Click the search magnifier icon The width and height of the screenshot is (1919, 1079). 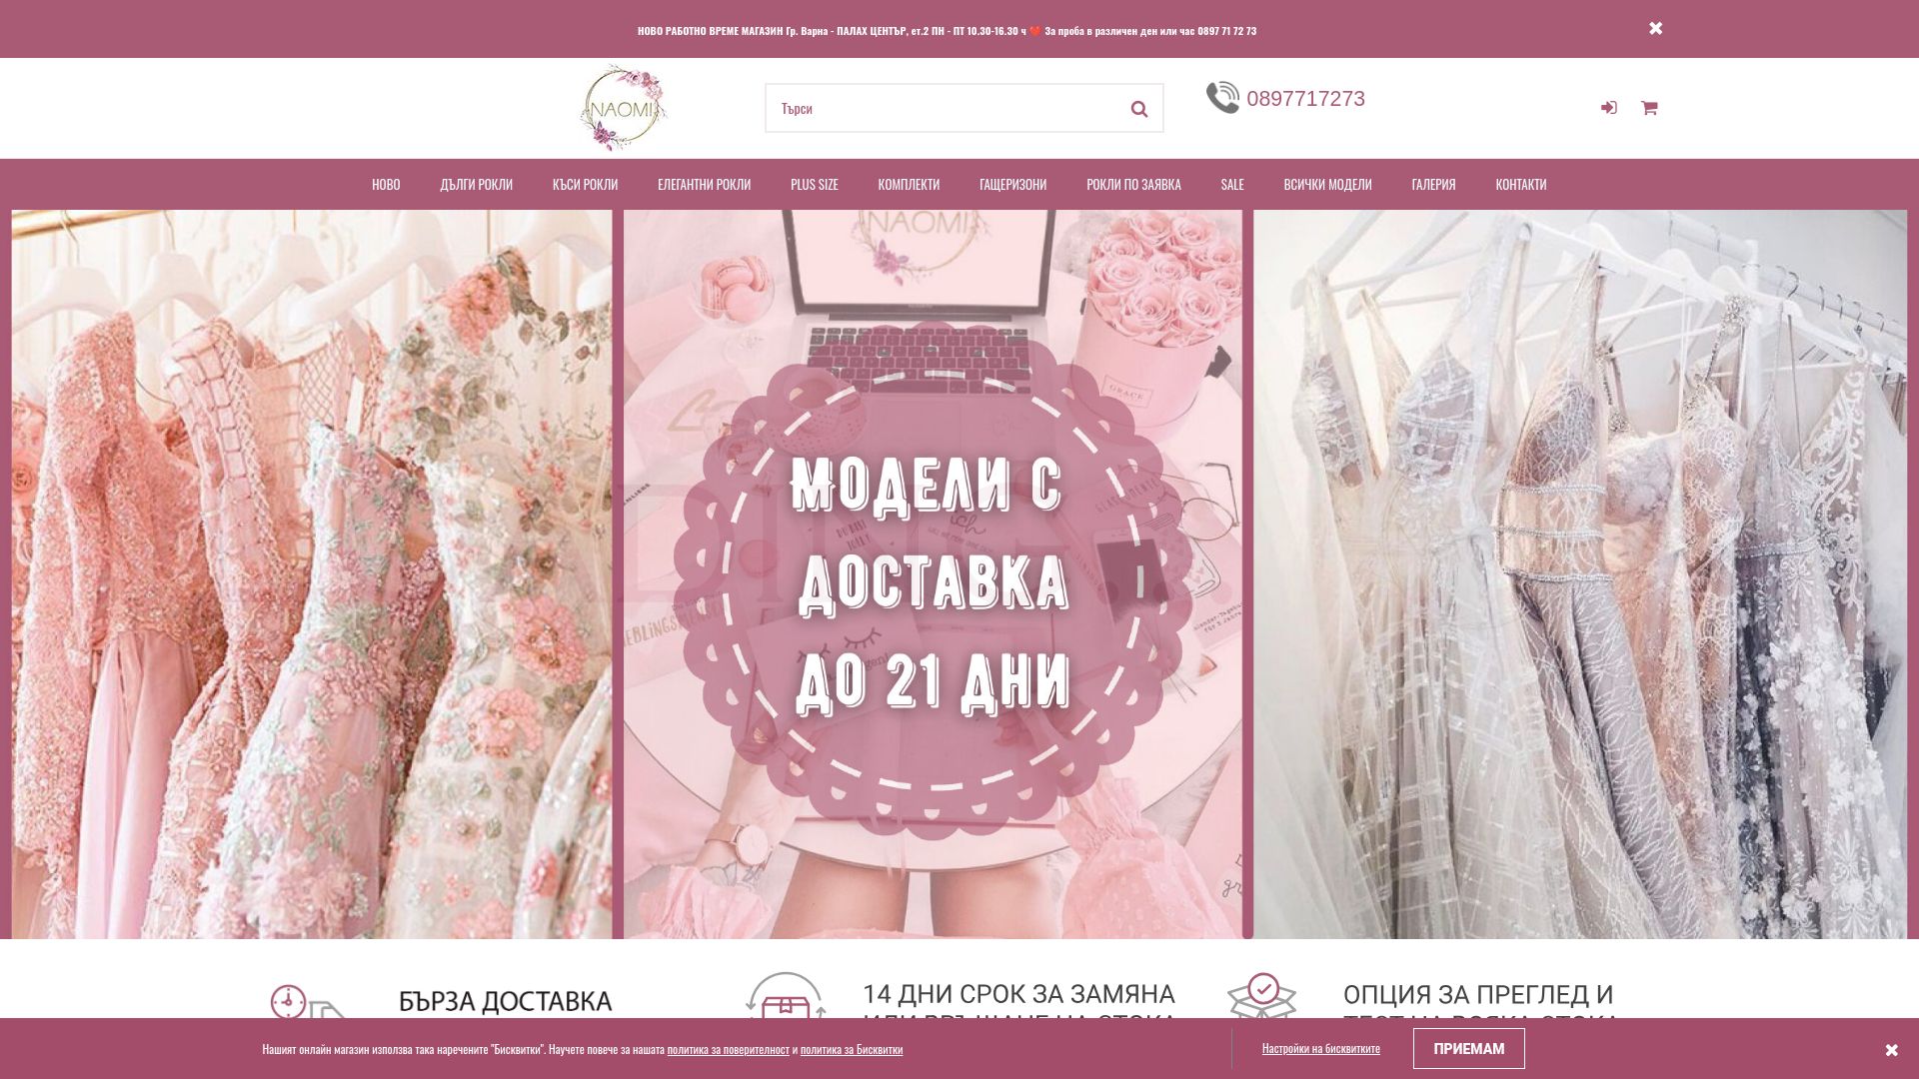(x=1138, y=109)
